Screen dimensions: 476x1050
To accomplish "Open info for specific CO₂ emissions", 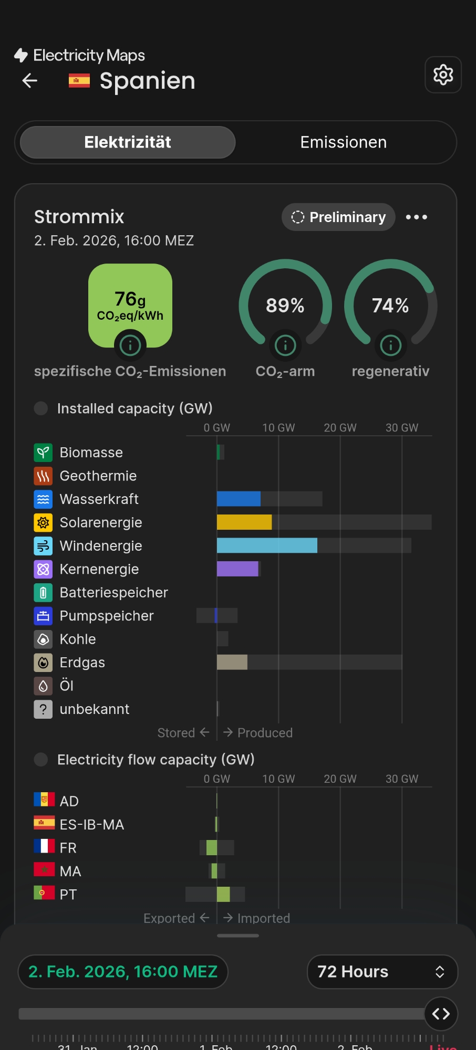I will [x=130, y=345].
